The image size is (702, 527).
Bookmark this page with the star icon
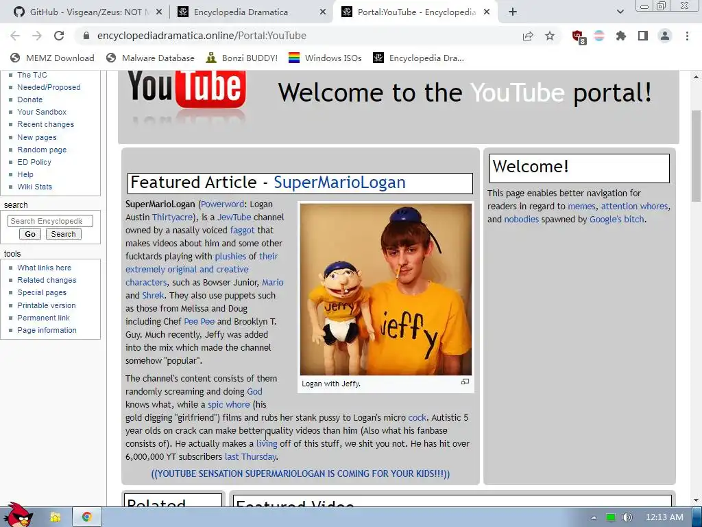point(550,36)
